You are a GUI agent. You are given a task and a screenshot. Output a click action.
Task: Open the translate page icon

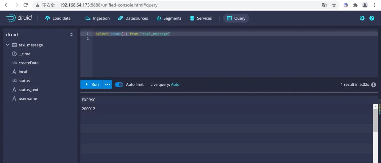tap(324, 5)
